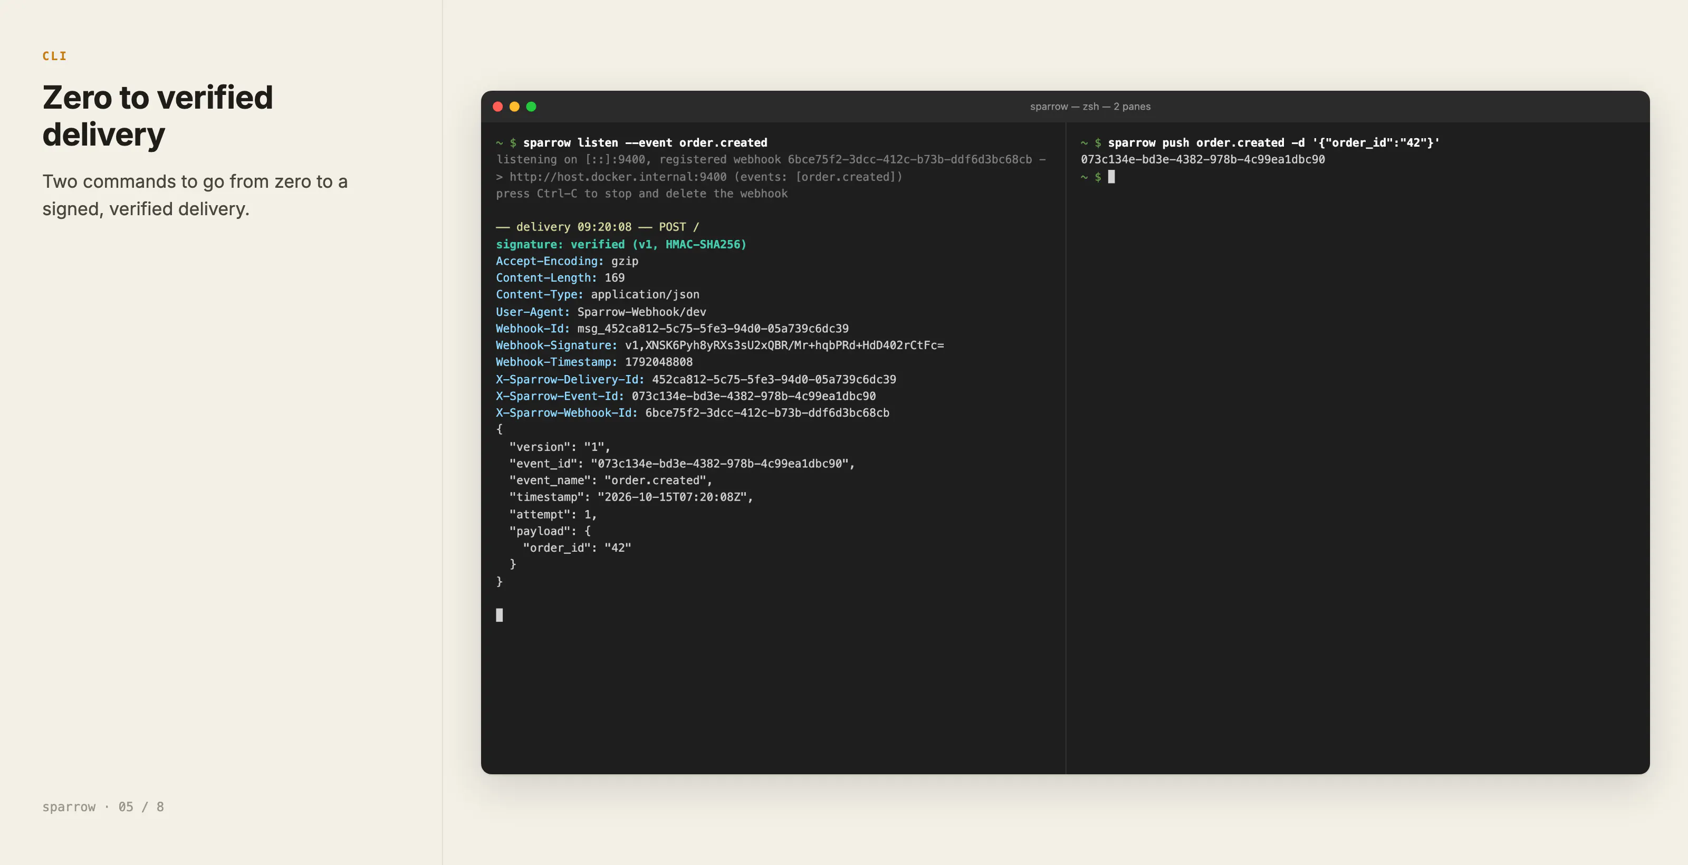
Task: Click the 'Two commands to go from zero' subtitle
Action: tap(195, 195)
